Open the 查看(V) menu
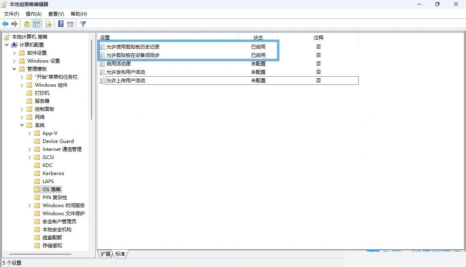This screenshot has height=267, width=466. (56, 14)
